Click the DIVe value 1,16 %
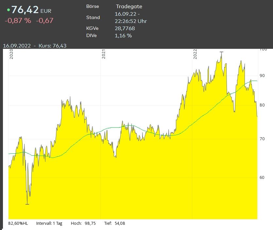 click(x=123, y=36)
